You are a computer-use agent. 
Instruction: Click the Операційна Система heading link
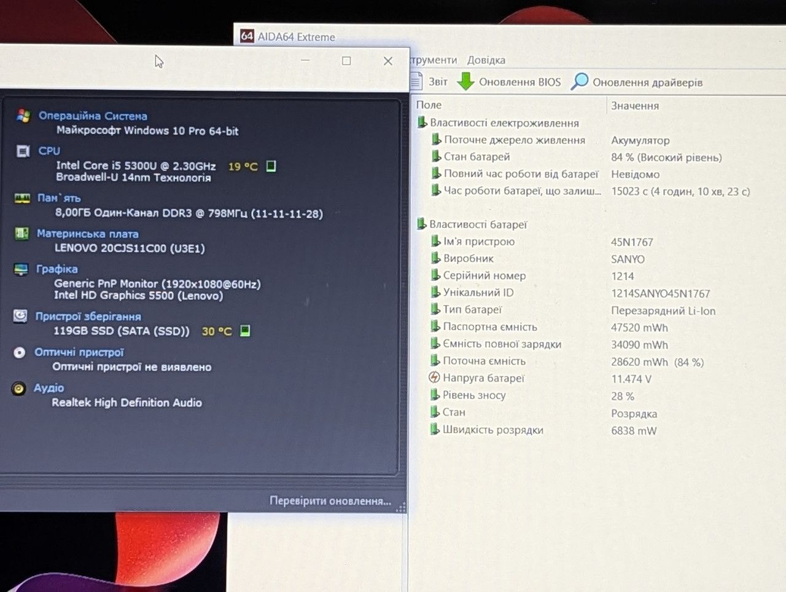point(93,116)
